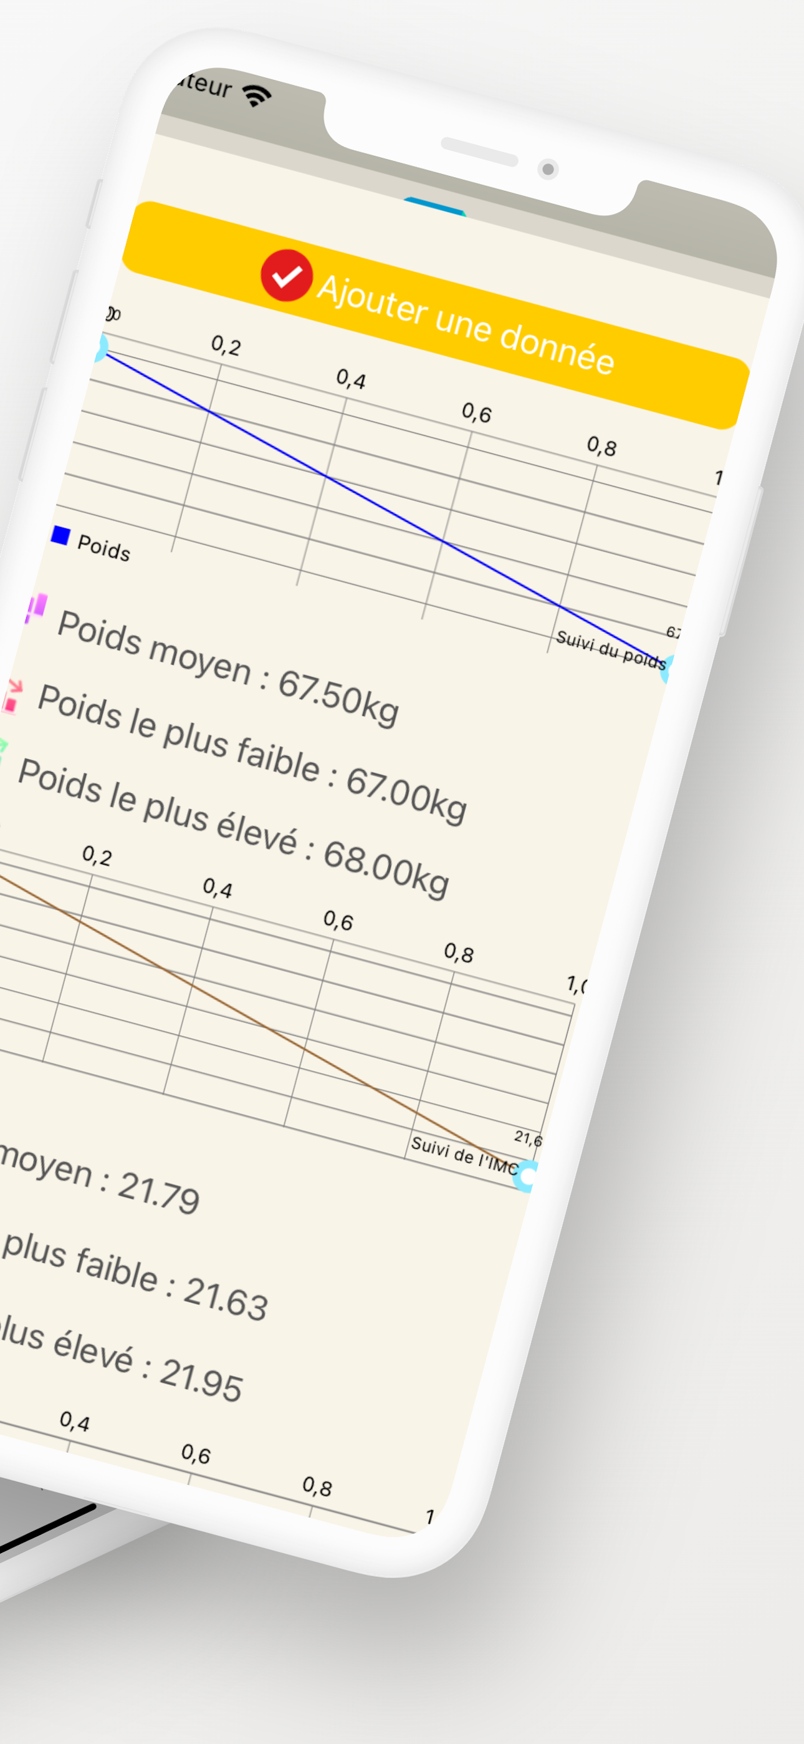The image size is (804, 1744).
Task: Click the blue weight line in the chart
Action: 385,509
